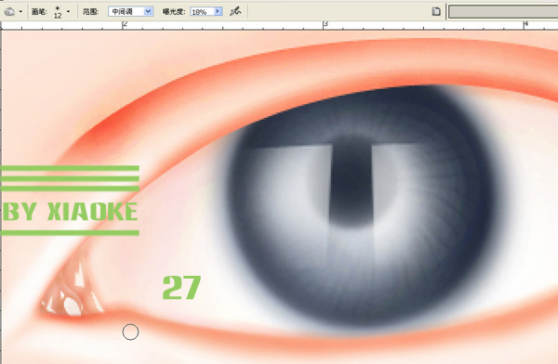Click the palette well area
The image size is (558, 364).
(503, 12)
